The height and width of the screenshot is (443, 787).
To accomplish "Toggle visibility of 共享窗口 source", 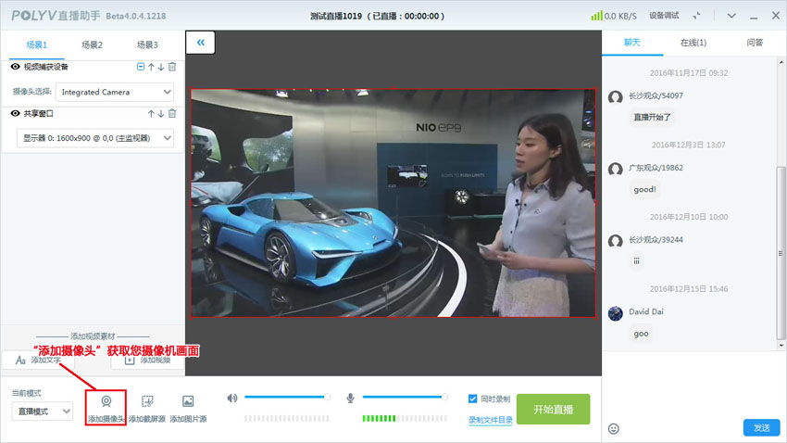I will click(16, 113).
